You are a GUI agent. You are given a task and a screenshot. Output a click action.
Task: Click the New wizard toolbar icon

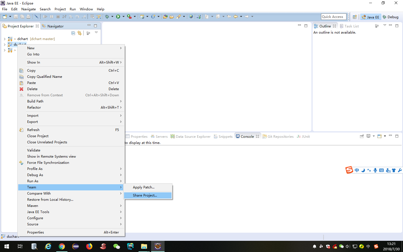pyautogui.click(x=5, y=17)
